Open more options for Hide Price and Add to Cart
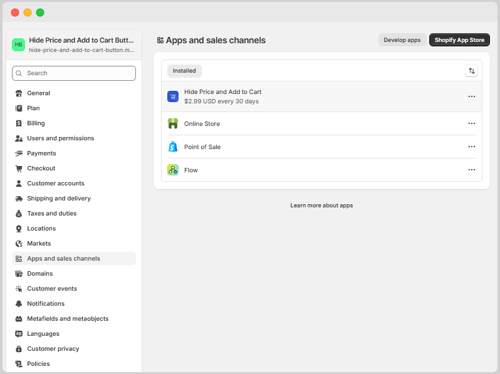This screenshot has height=374, width=500. click(x=471, y=96)
